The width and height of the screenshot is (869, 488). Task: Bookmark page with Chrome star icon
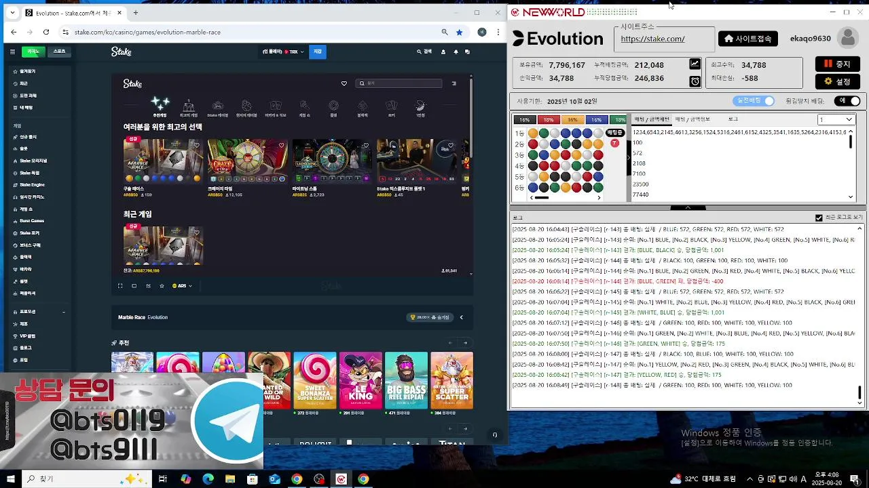click(x=460, y=32)
